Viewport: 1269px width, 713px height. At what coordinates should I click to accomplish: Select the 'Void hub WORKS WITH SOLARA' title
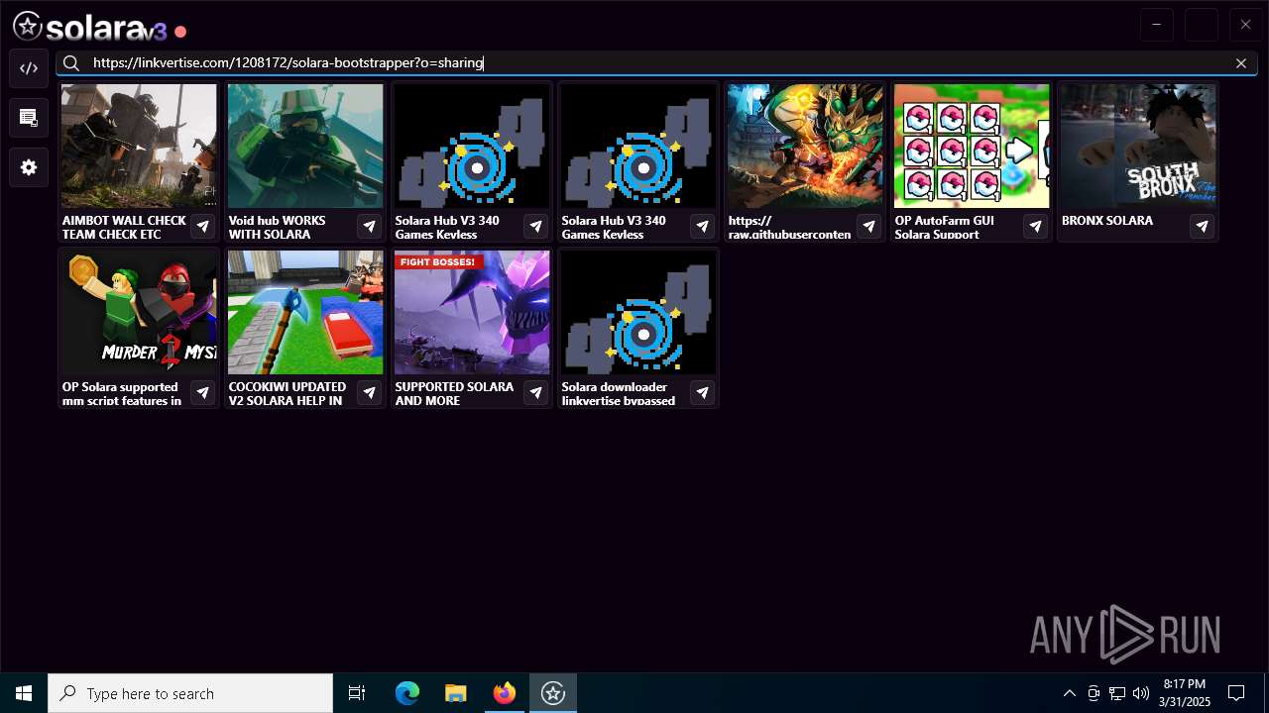[277, 228]
